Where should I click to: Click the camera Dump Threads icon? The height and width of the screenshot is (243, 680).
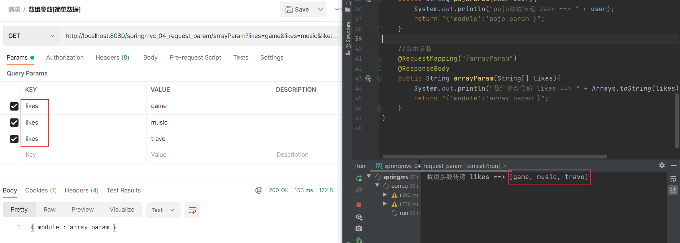(x=359, y=228)
